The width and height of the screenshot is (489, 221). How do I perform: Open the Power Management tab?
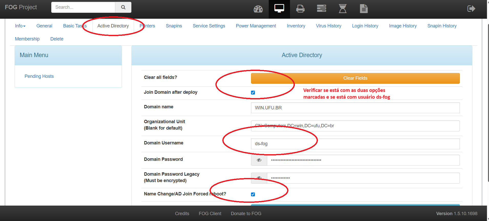(x=256, y=26)
